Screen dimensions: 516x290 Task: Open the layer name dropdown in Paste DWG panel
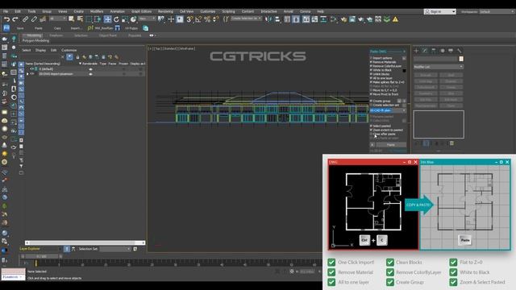388,110
